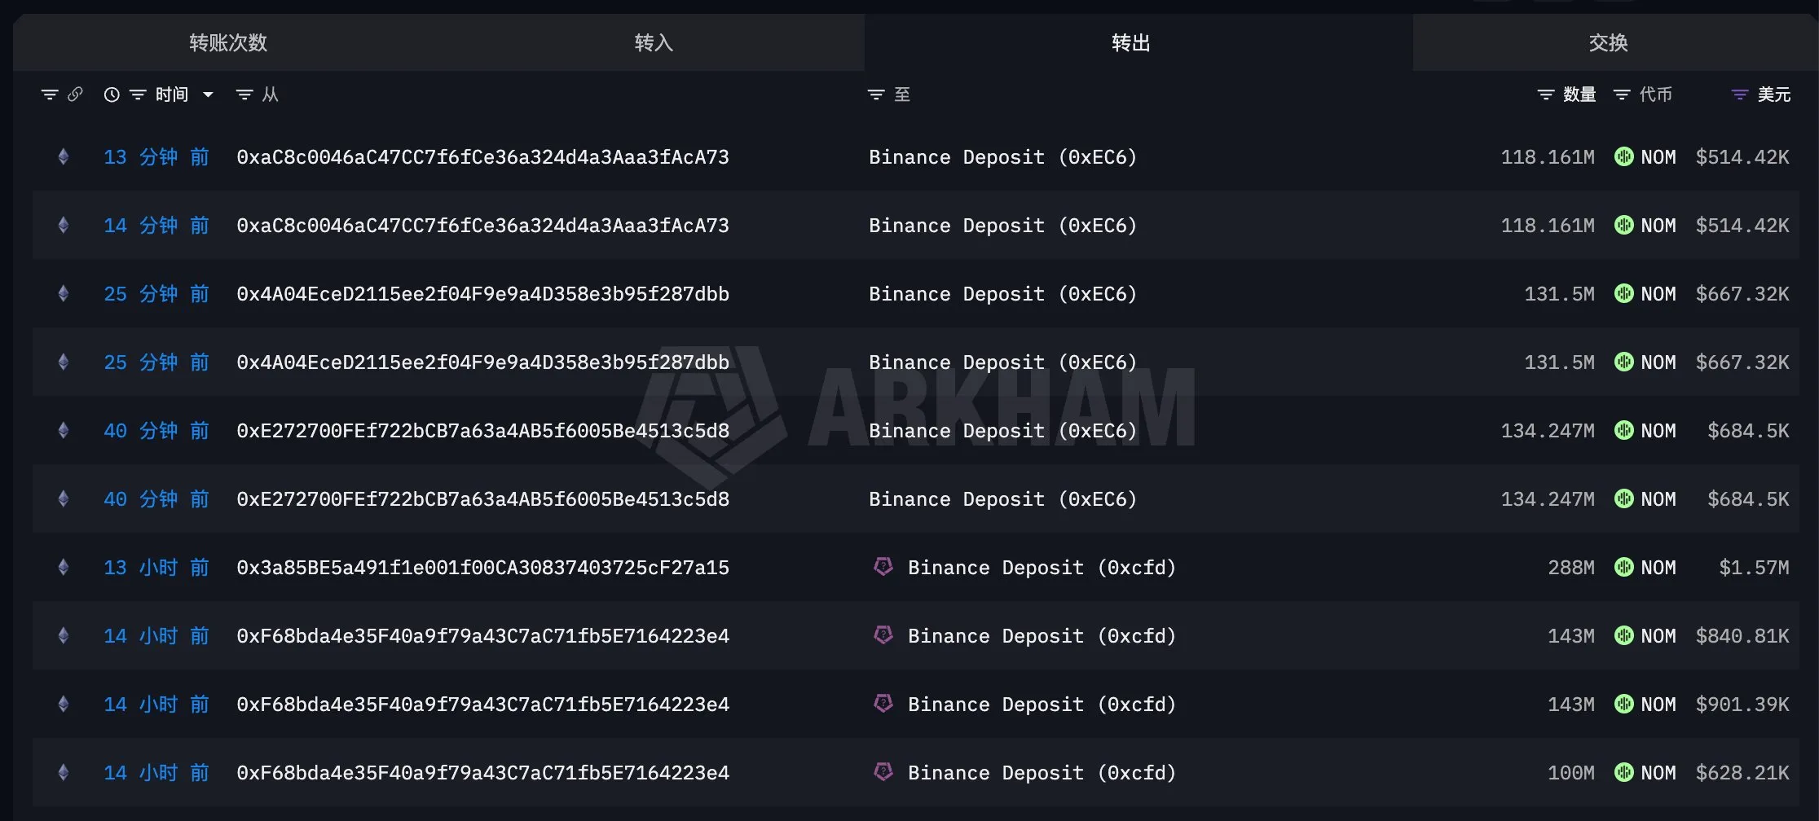Image resolution: width=1819 pixels, height=821 pixels.
Task: Select the 转账次数 tab
Action: pyautogui.click(x=228, y=42)
